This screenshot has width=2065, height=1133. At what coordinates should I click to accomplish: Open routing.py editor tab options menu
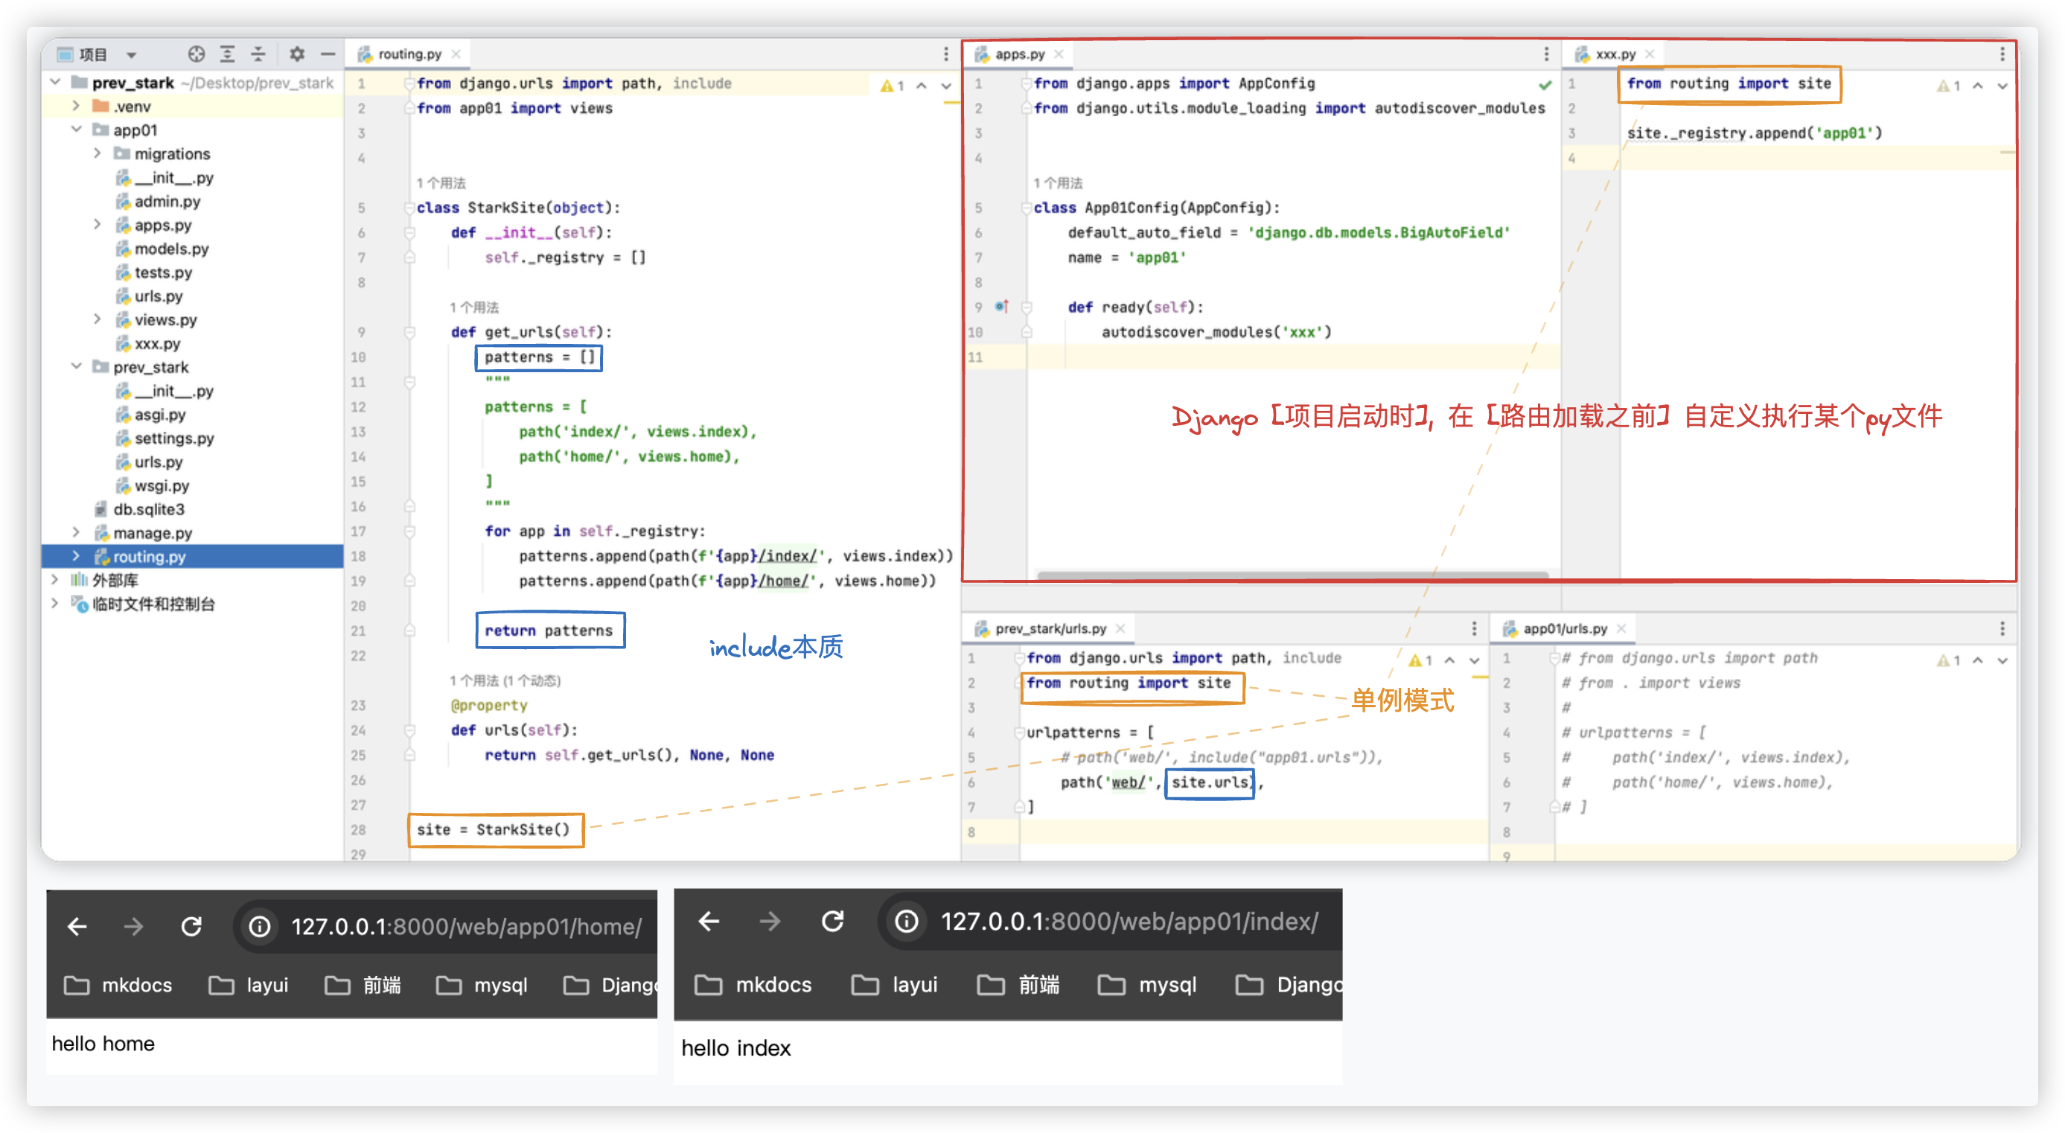(946, 54)
